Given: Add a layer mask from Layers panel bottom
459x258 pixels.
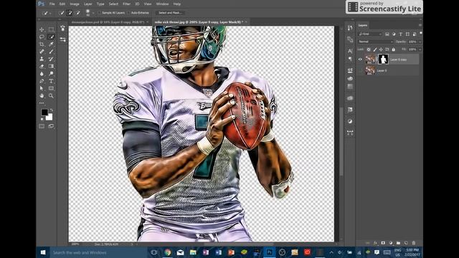Looking at the screenshot, I should point(383,243).
